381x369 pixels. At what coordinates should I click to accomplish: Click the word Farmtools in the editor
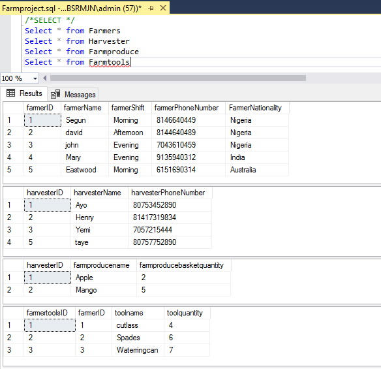pyautogui.click(x=110, y=62)
